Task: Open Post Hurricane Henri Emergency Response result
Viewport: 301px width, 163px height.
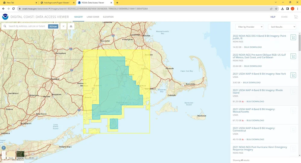Action: click(260, 149)
